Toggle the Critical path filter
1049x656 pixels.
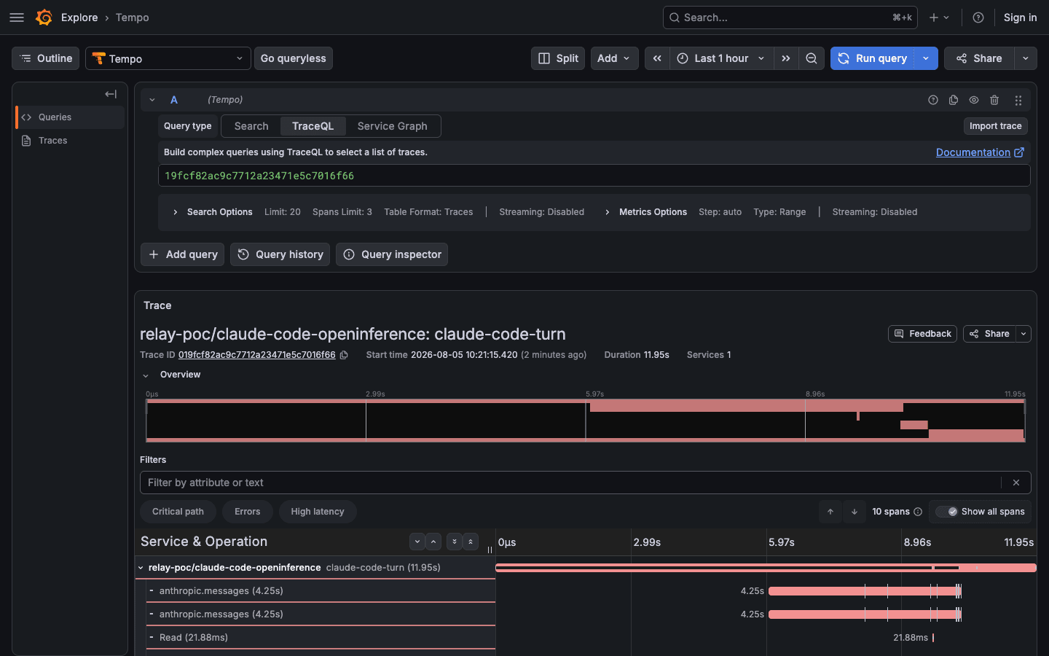(x=178, y=512)
